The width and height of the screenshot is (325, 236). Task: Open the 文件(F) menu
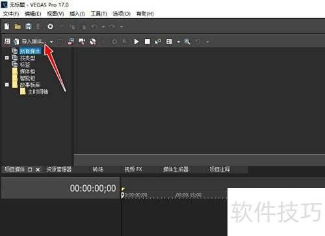pos(11,14)
